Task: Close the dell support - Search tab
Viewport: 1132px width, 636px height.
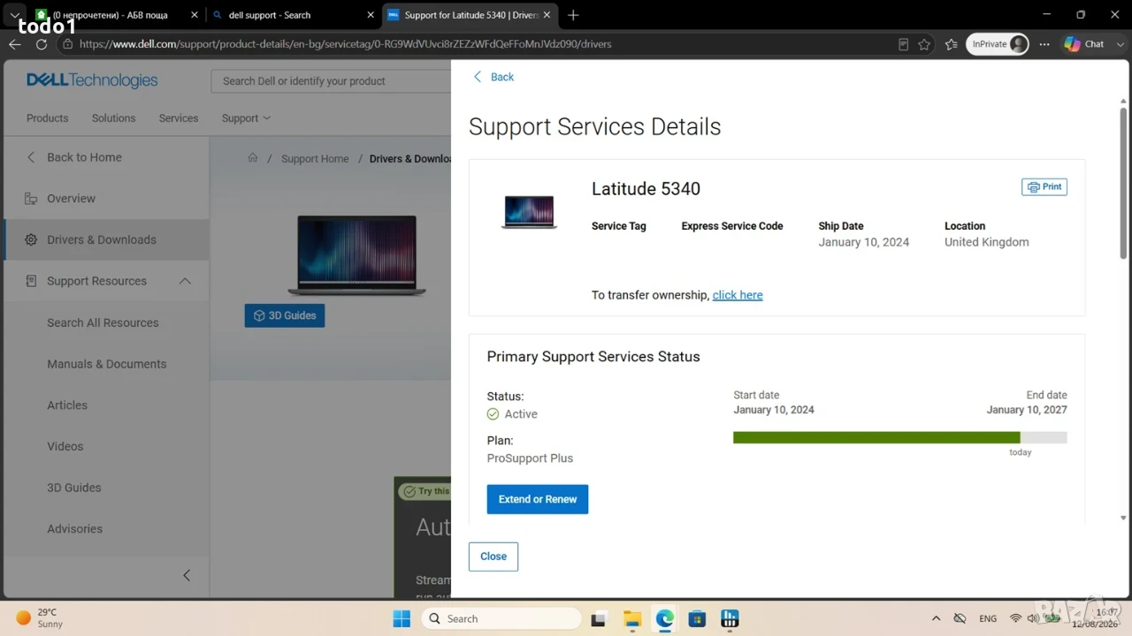Action: pyautogui.click(x=370, y=15)
